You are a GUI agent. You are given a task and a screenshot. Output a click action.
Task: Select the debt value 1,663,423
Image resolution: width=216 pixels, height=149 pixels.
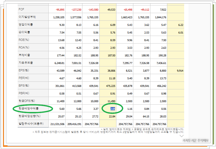pos(127,17)
